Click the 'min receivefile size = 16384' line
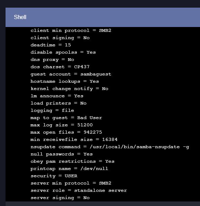Image resolution: width=200 pixels, height=206 pixels. tap(74, 140)
